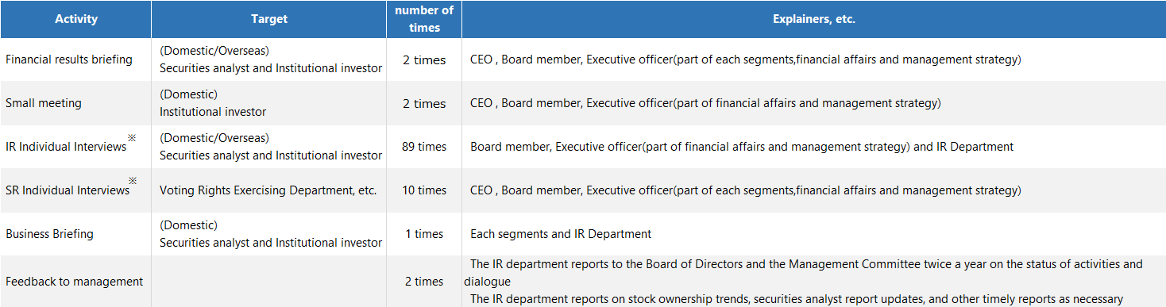This screenshot has height=307, width=1166.
Task: Select the number of times header
Action: point(424,19)
